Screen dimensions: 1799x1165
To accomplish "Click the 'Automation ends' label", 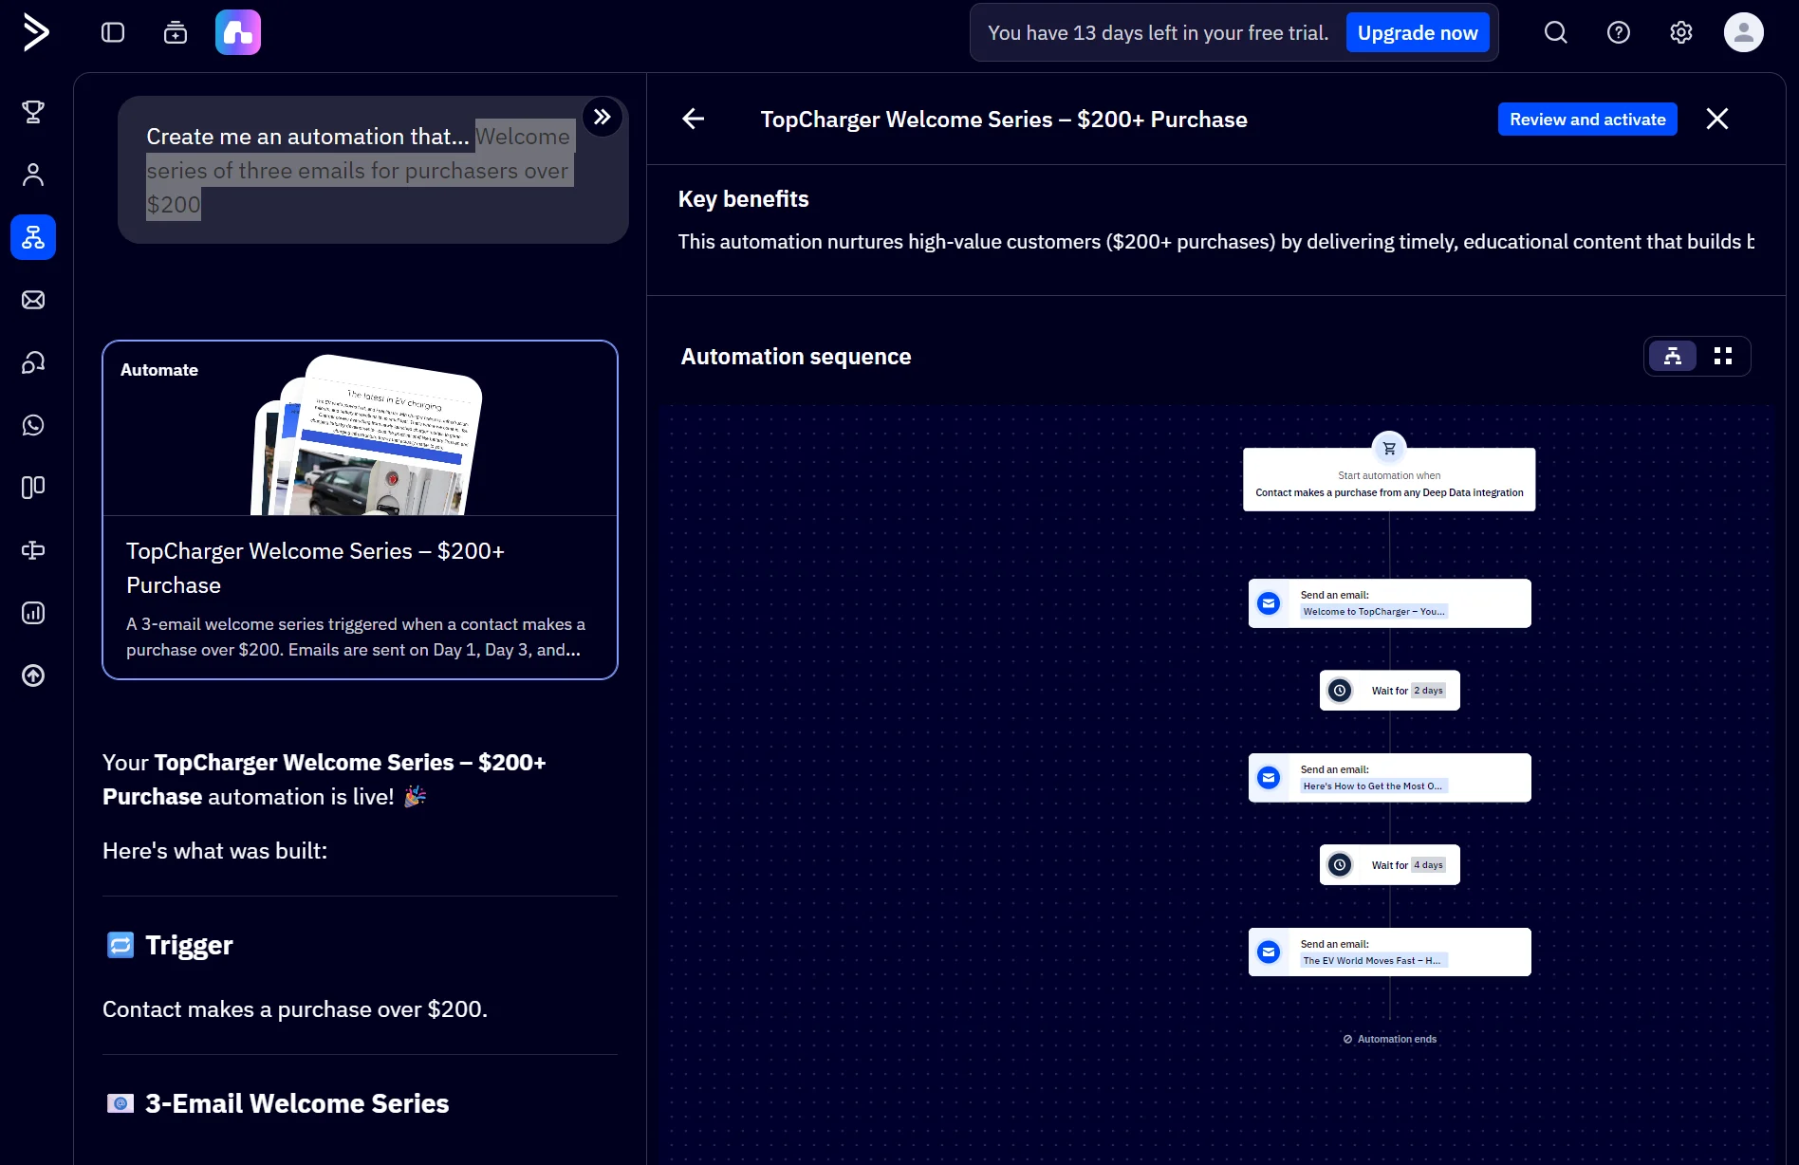I will 1389,1040.
